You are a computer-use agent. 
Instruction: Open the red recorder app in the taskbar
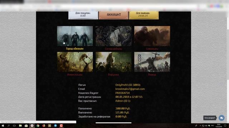pos(61,126)
